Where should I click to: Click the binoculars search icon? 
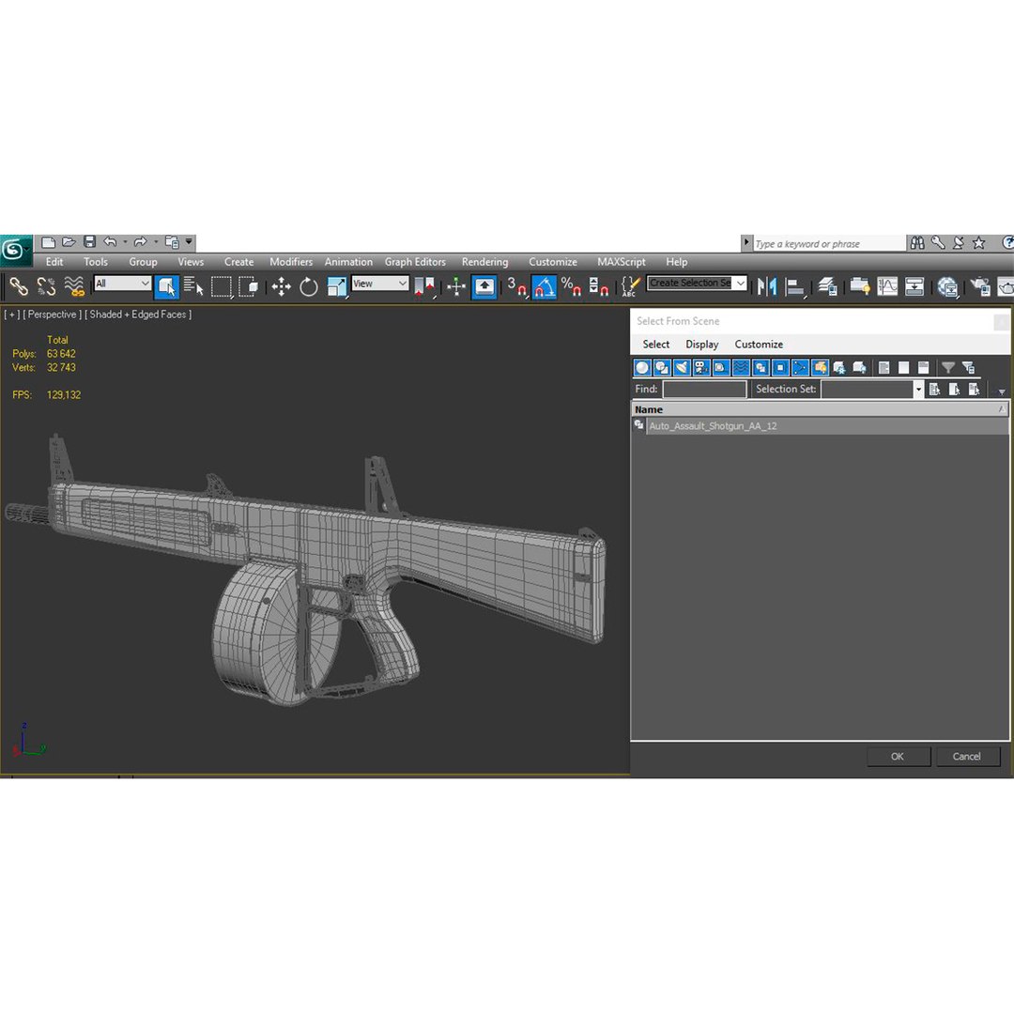click(x=917, y=243)
